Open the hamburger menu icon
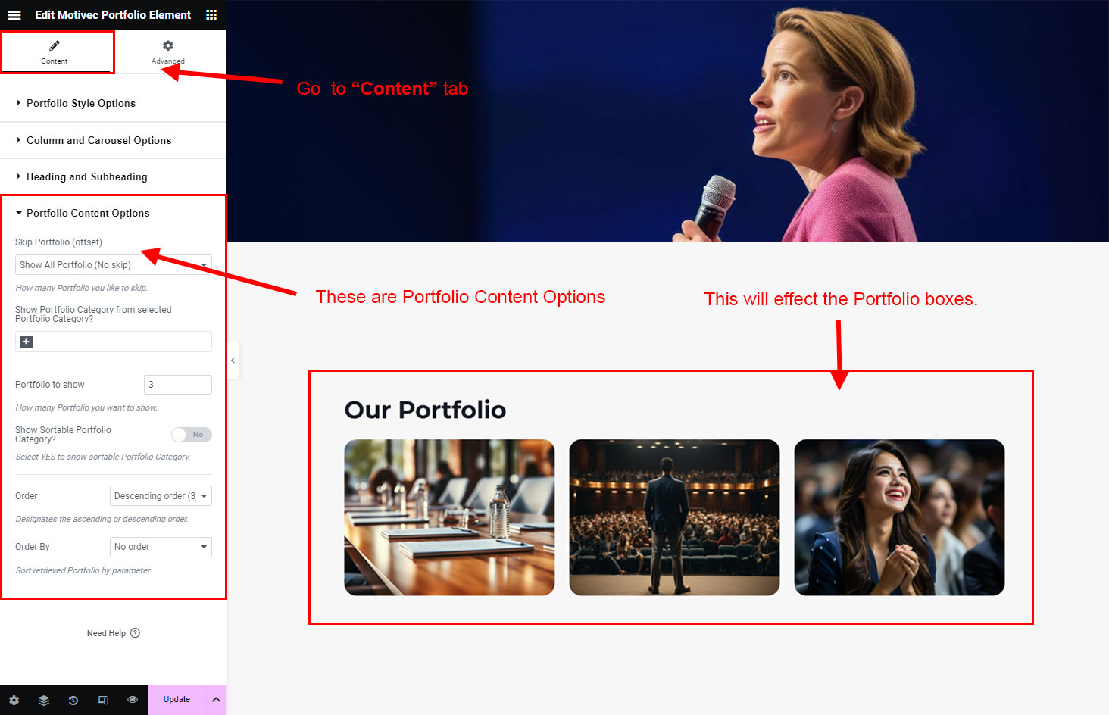 [x=14, y=15]
